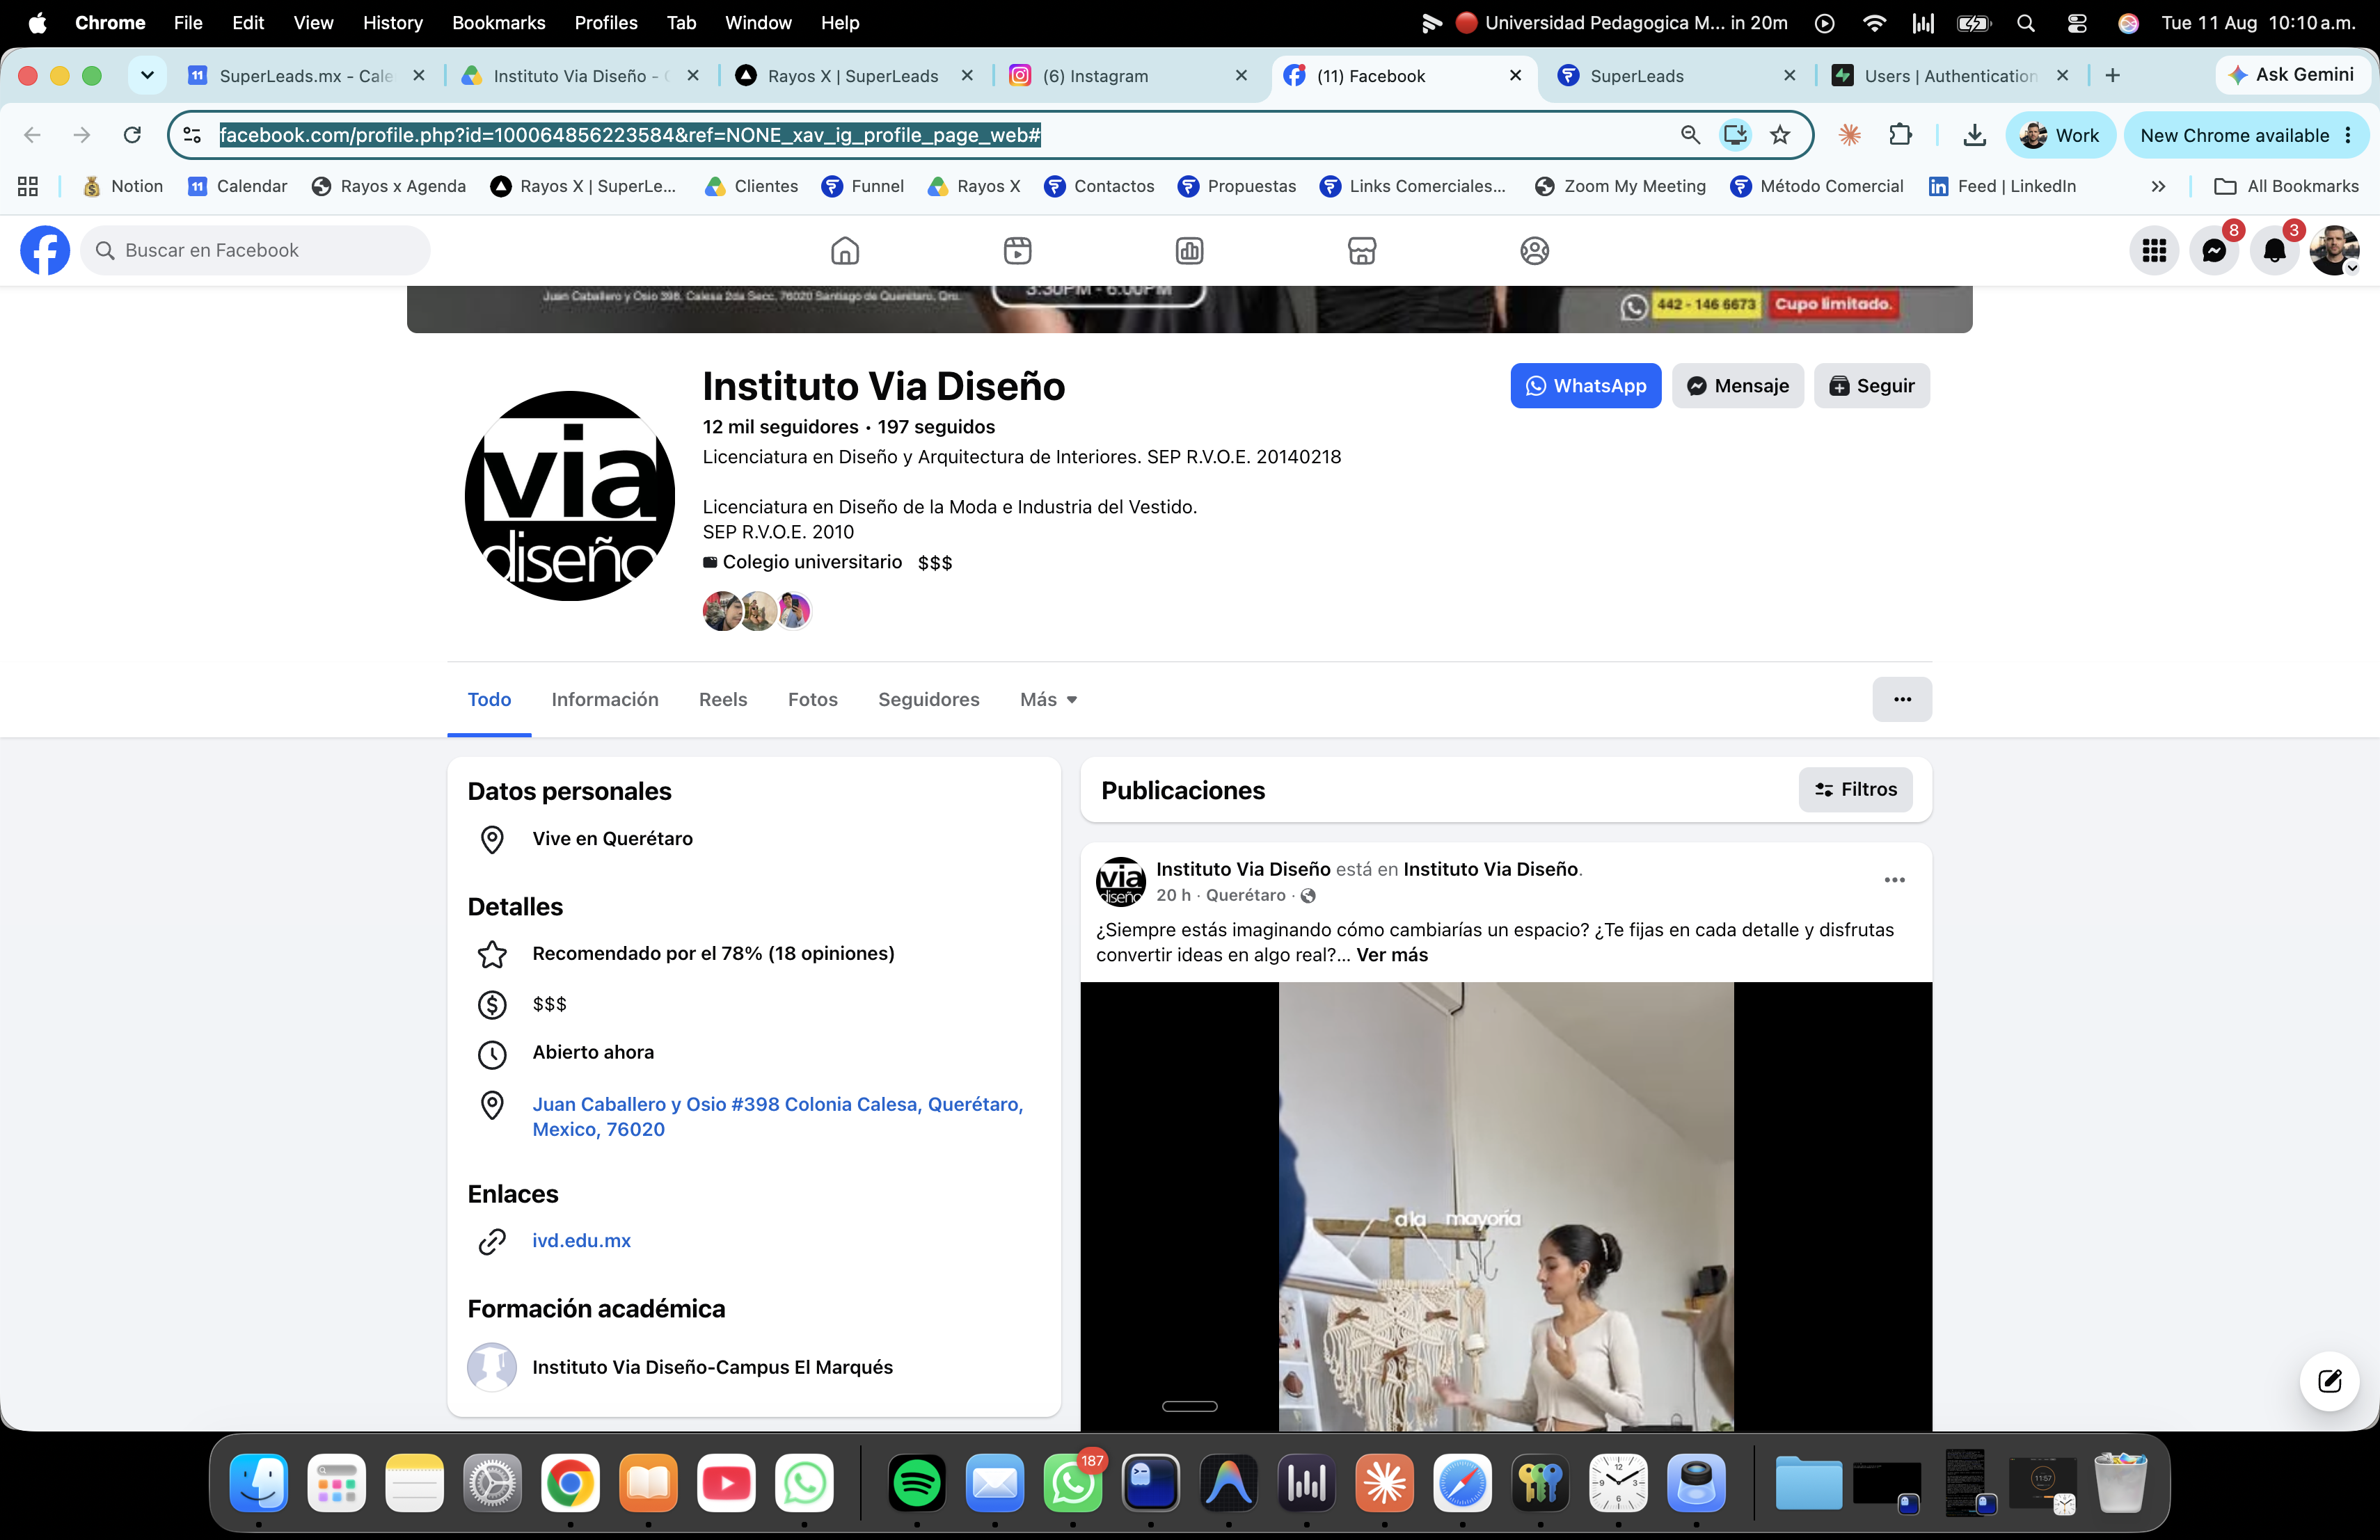Image resolution: width=2380 pixels, height=1540 pixels.
Task: Open post options three-dot menu
Action: click(x=1894, y=881)
